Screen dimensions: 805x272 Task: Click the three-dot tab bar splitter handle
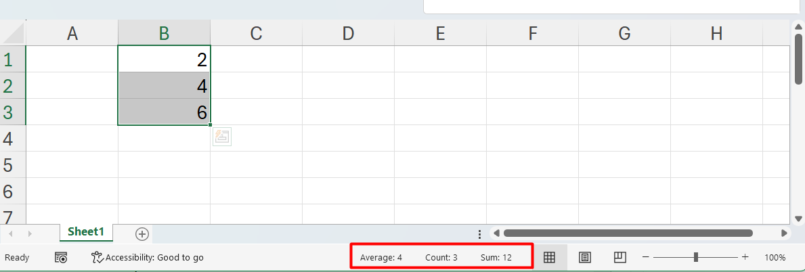(x=479, y=234)
